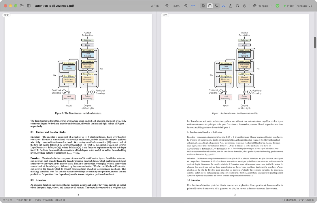Expand language list via chevron arrow

271,6
